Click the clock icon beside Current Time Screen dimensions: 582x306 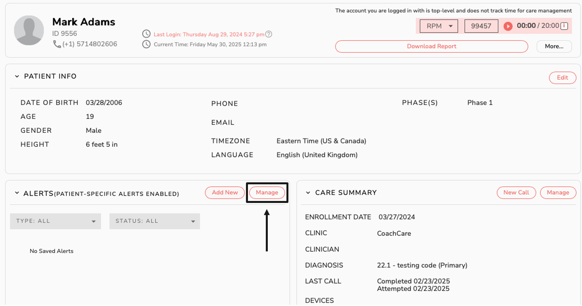pos(146,44)
